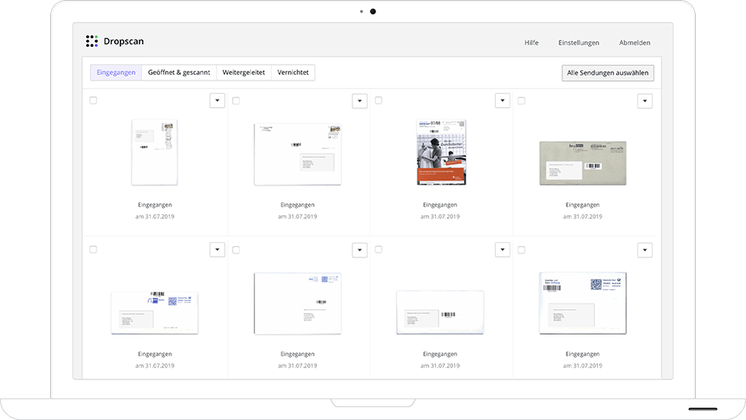This screenshot has width=746, height=420.
Task: Select the checkbox of the first mail item
Action: (93, 100)
